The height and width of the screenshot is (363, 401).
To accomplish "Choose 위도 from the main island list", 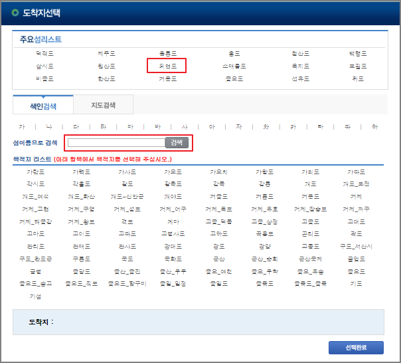I will click(358, 78).
